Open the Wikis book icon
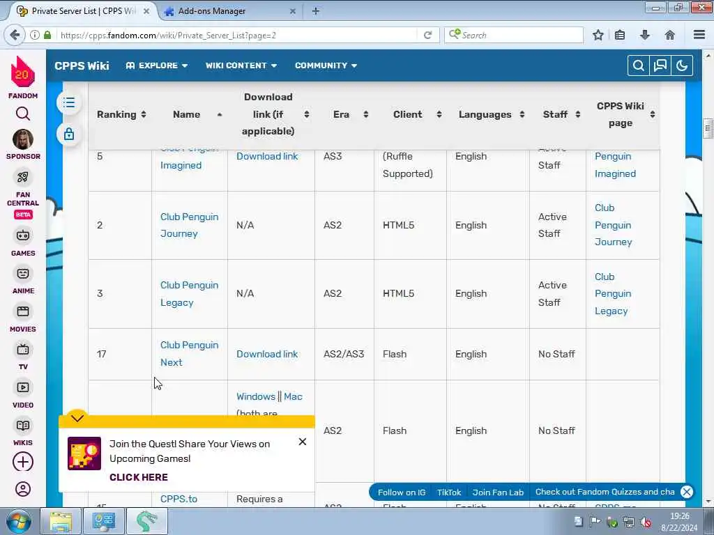The image size is (714, 535). tap(23, 426)
